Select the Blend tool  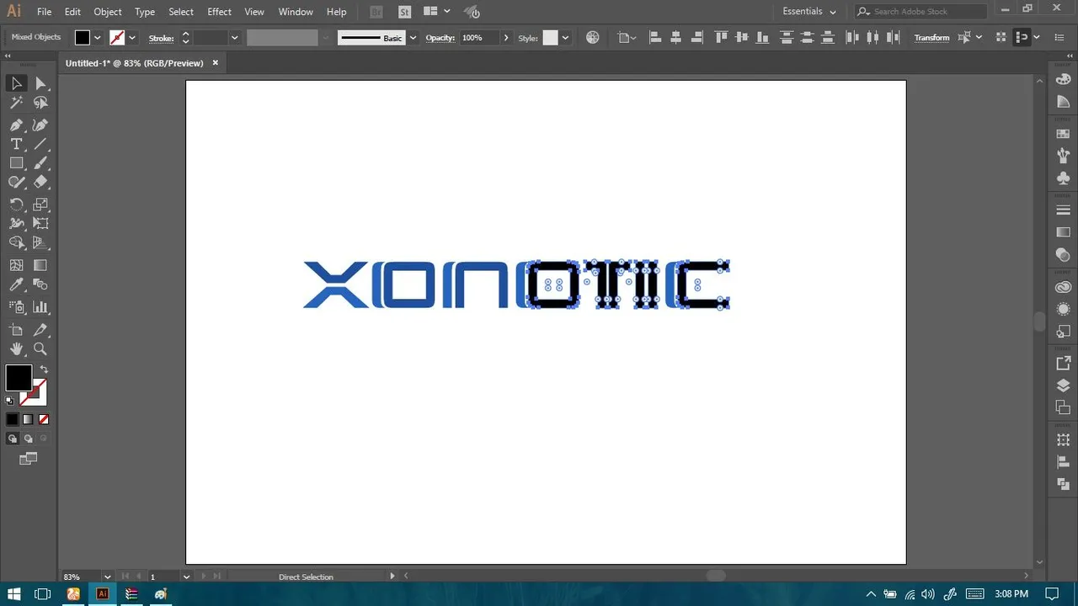tap(40, 284)
